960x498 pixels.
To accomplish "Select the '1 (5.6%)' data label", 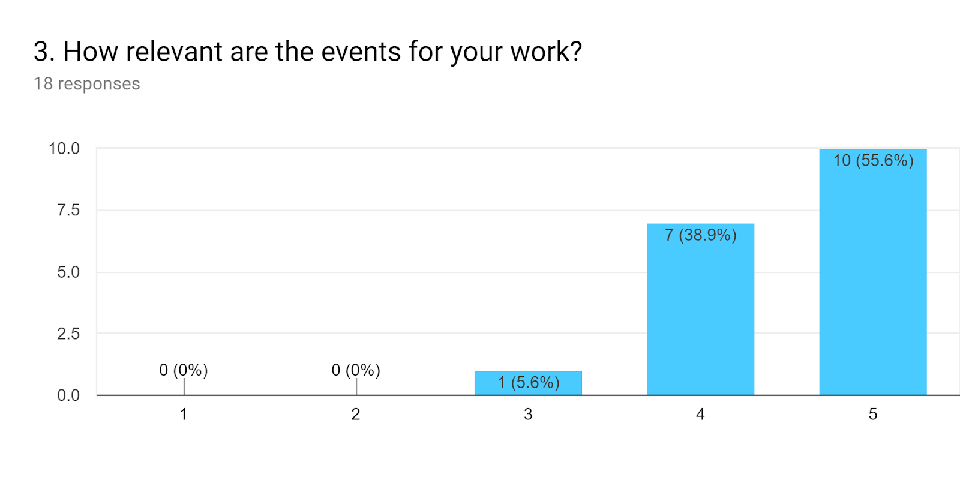I will click(528, 383).
